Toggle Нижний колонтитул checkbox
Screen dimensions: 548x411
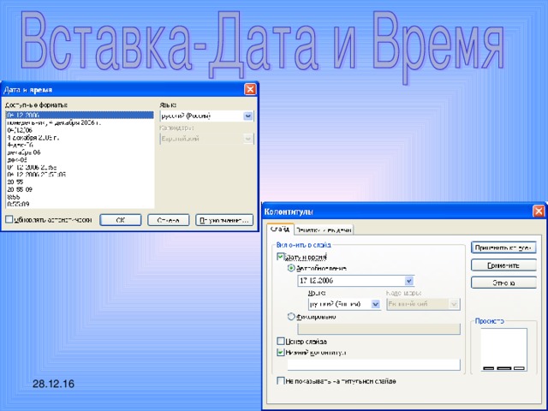280,352
